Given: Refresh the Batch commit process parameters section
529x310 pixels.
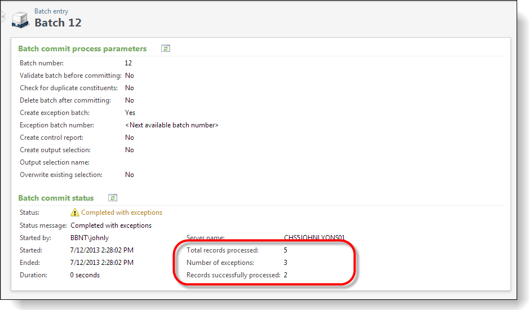Looking at the screenshot, I should click(x=165, y=48).
